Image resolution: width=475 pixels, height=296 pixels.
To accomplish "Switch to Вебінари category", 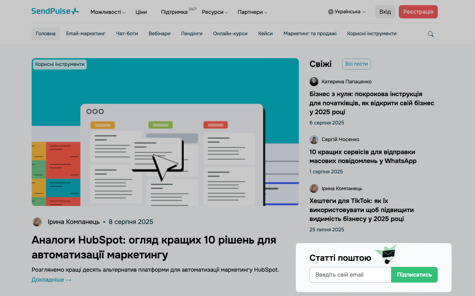I will coord(159,34).
